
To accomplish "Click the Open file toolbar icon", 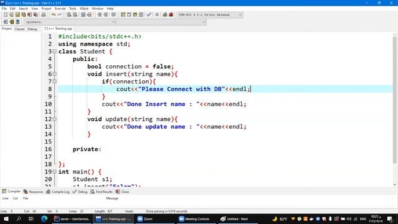I will pos(11,15).
